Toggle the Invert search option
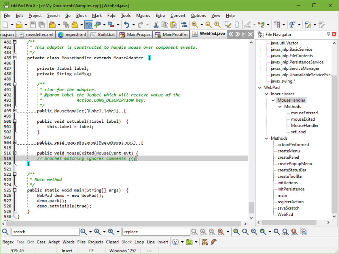Image resolution: width=339 pixels, height=254 pixels. (163, 242)
